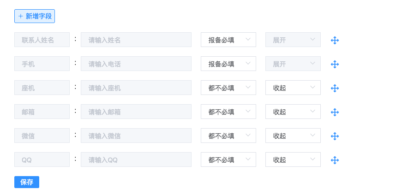The height and width of the screenshot is (195, 408).
Task: Click the move handle icon for 微信 row
Action: 335,136
